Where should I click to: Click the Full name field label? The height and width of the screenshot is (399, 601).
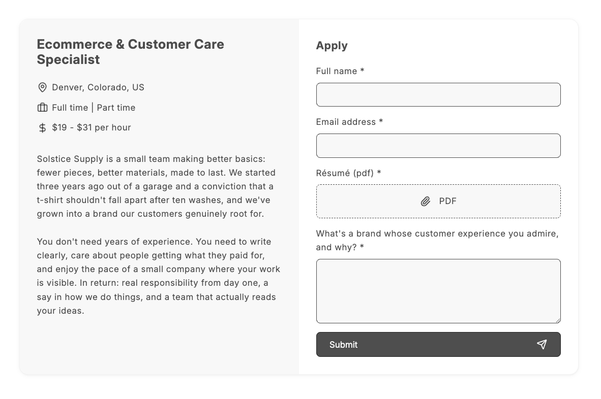tap(340, 71)
